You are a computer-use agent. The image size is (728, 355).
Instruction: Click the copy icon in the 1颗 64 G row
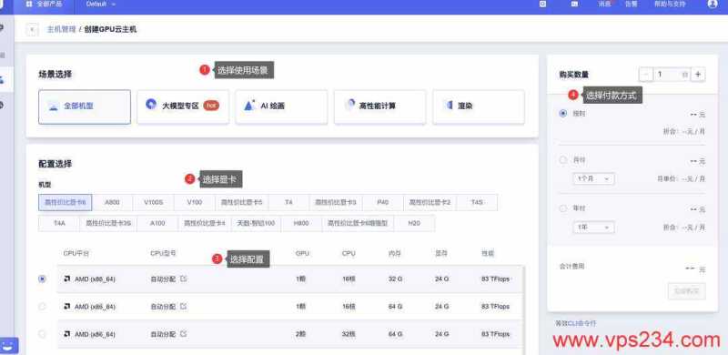click(x=184, y=306)
